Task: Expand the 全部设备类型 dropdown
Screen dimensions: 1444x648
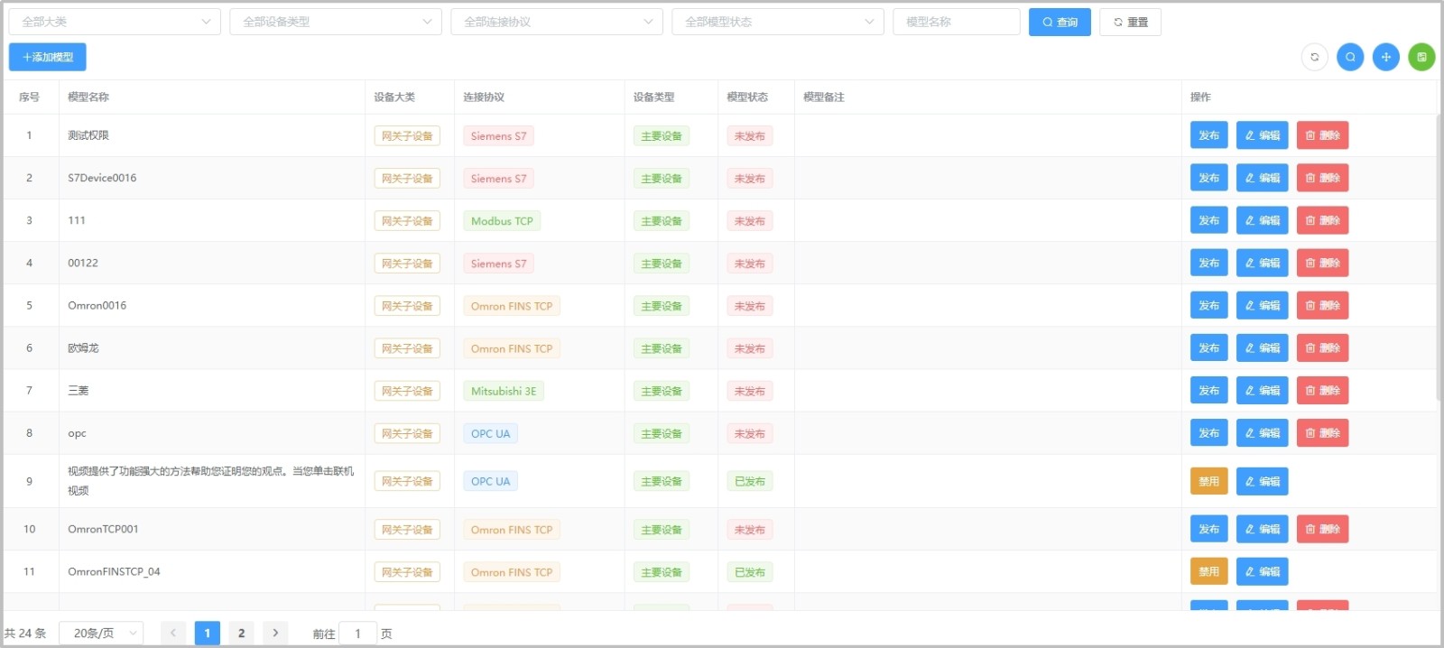Action: coord(336,22)
